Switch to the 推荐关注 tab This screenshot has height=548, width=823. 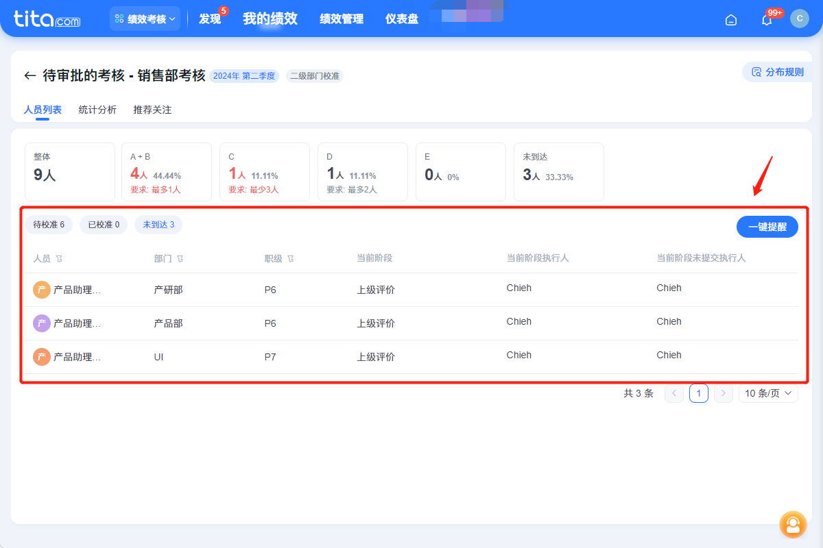152,110
